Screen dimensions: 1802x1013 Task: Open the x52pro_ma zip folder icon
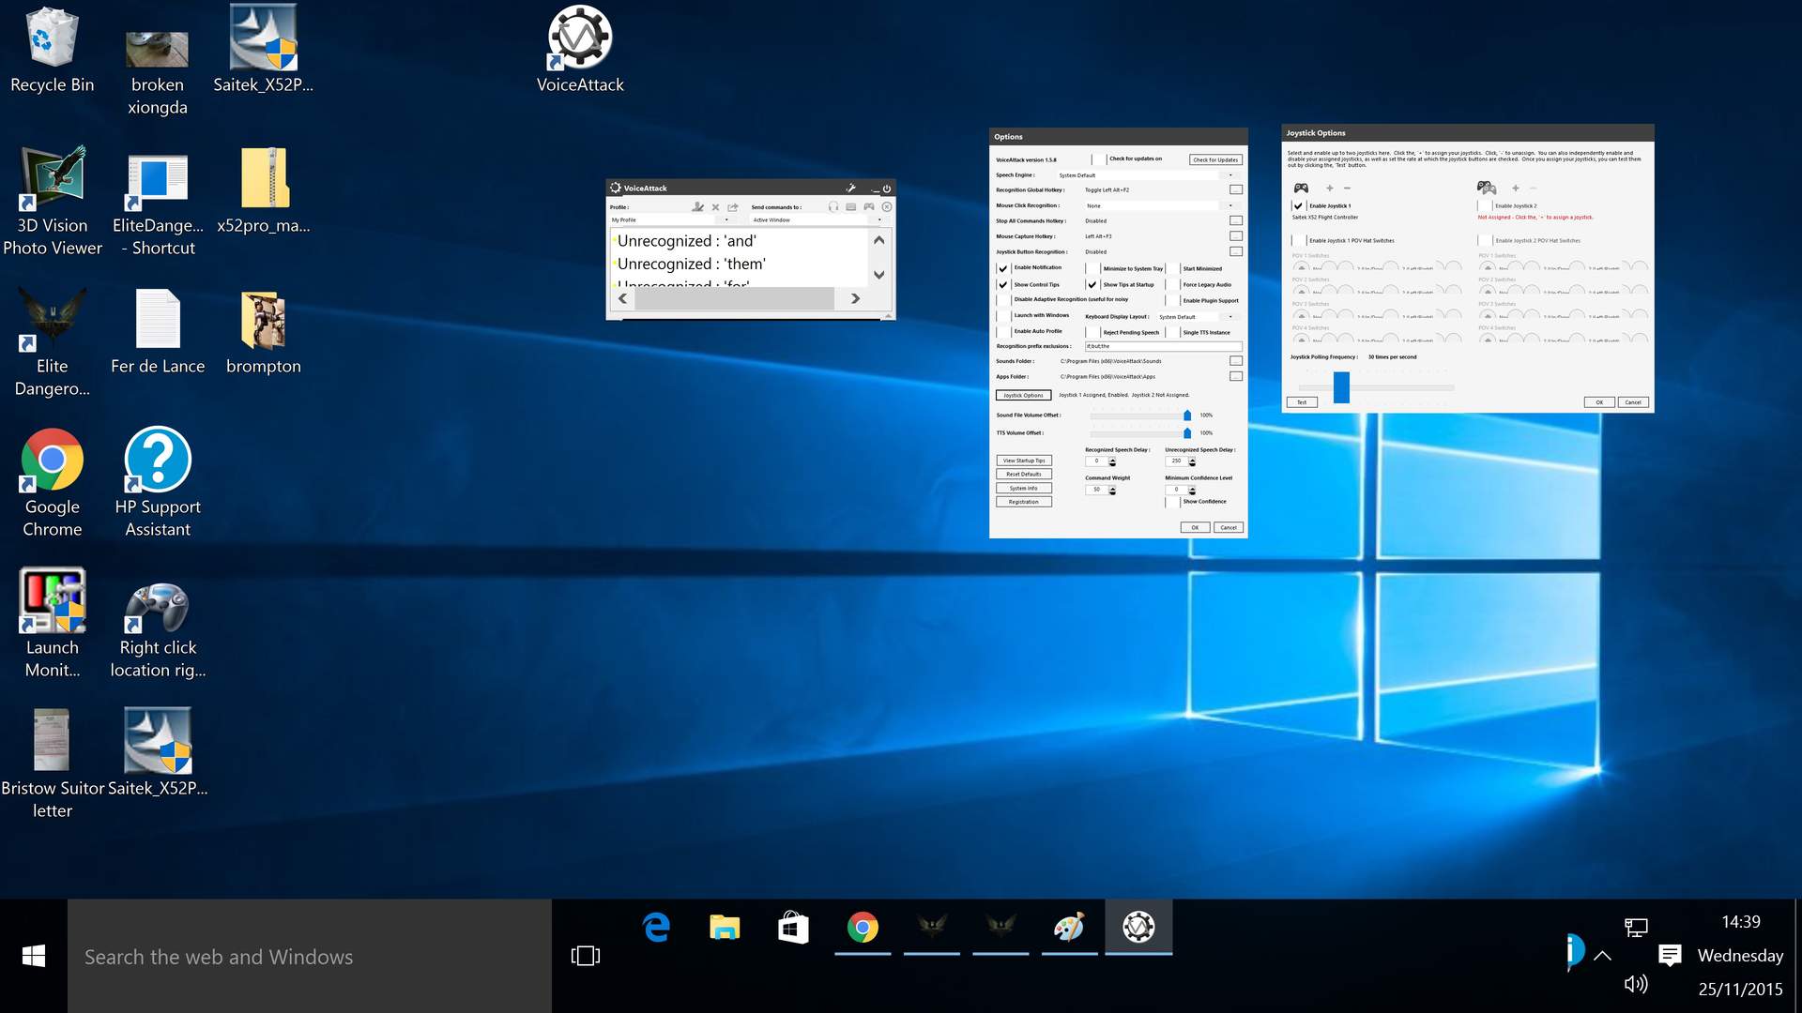[264, 189]
